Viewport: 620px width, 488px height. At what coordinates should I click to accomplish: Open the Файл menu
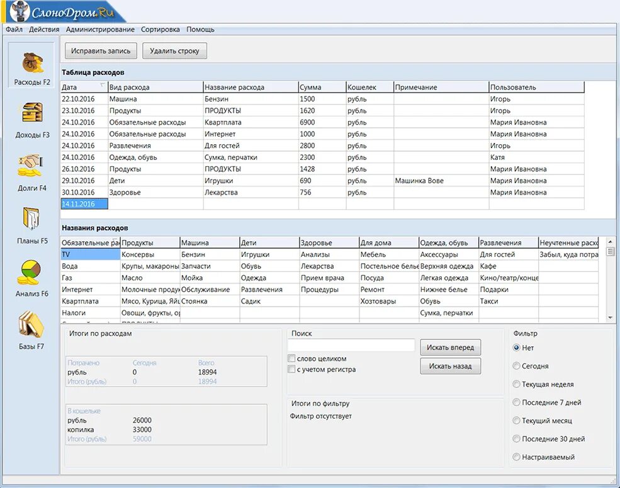click(x=14, y=29)
